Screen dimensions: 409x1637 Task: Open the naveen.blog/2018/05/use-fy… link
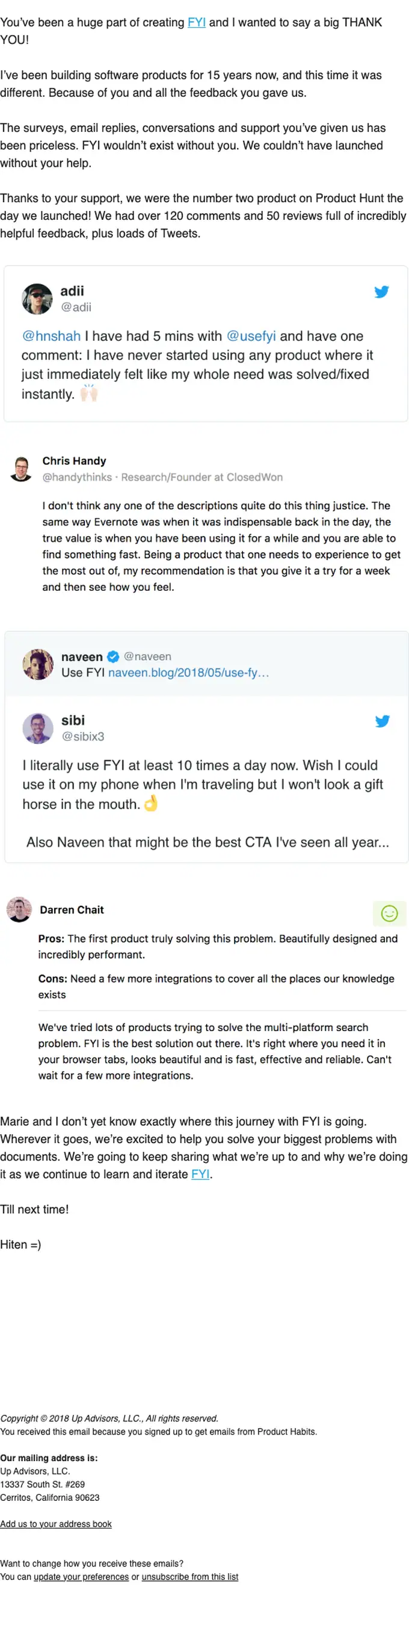pyautogui.click(x=189, y=672)
